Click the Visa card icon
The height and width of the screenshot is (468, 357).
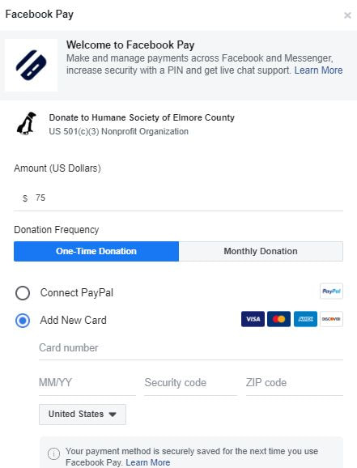pyautogui.click(x=253, y=319)
